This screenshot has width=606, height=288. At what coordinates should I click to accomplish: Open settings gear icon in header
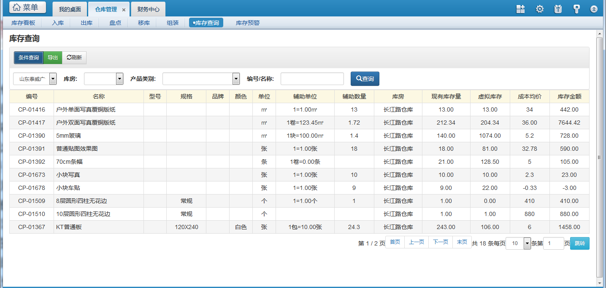pos(540,9)
